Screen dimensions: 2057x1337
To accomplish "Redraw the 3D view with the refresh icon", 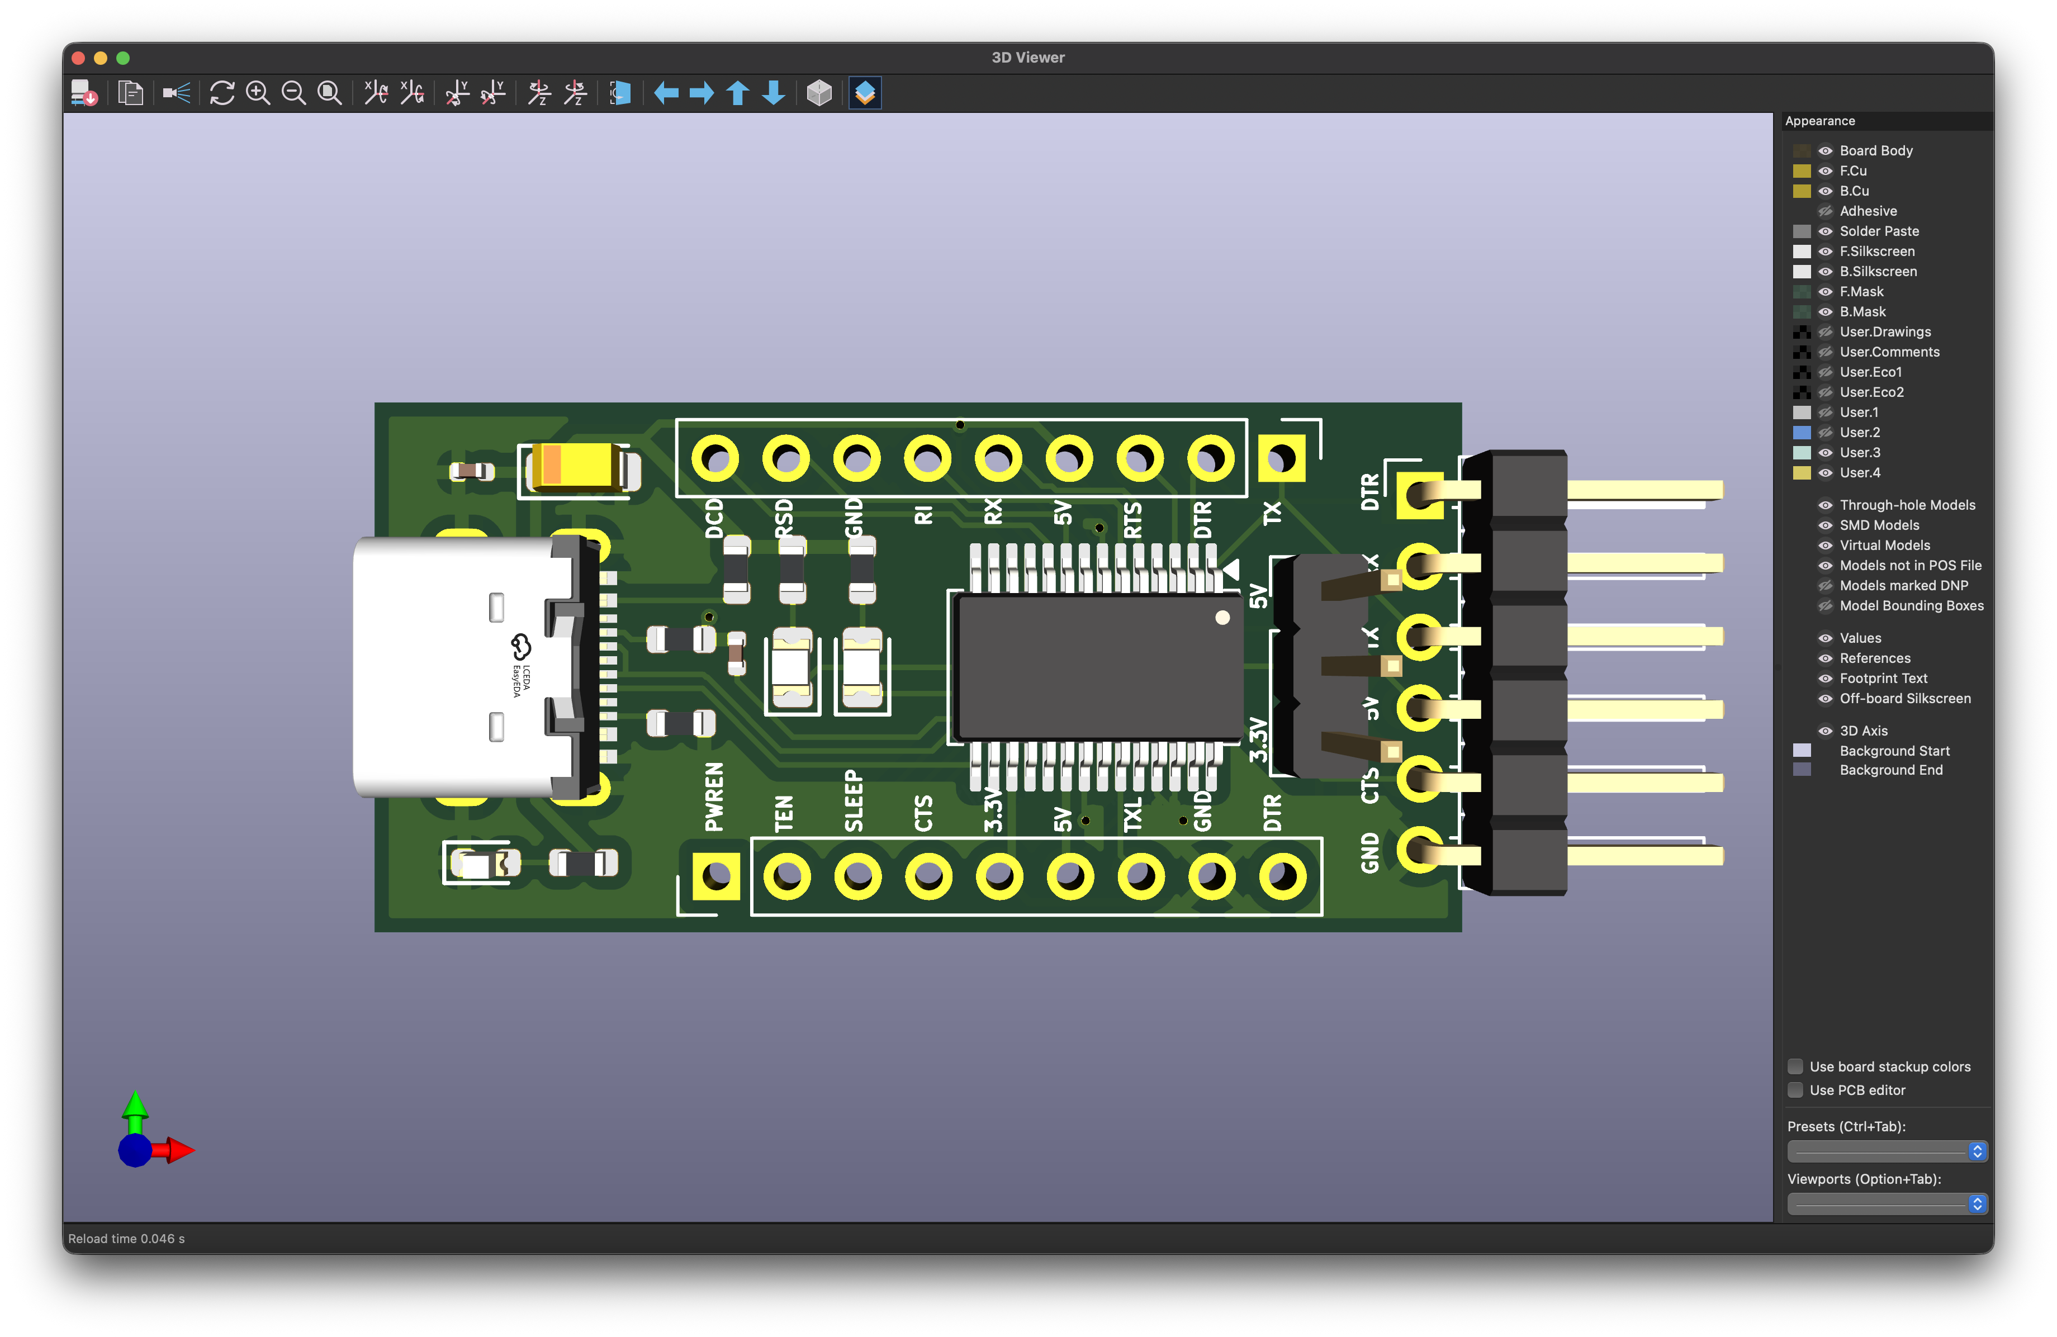I will (x=222, y=92).
